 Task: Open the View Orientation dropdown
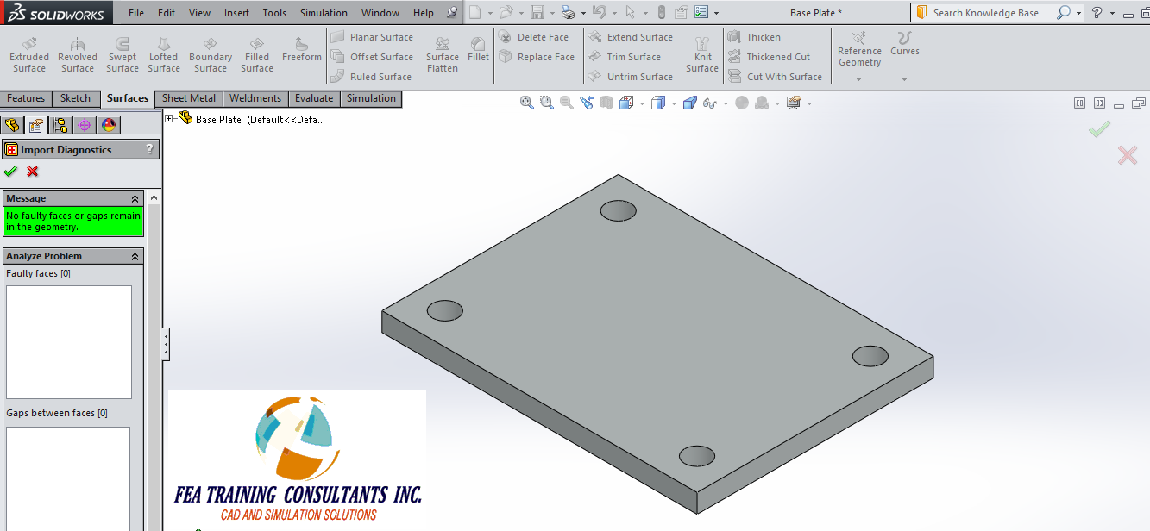(x=641, y=102)
